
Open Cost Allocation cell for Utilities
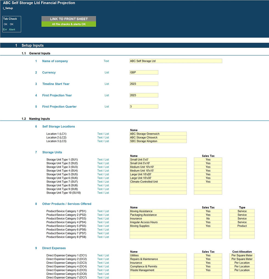pyautogui.click(x=242, y=255)
